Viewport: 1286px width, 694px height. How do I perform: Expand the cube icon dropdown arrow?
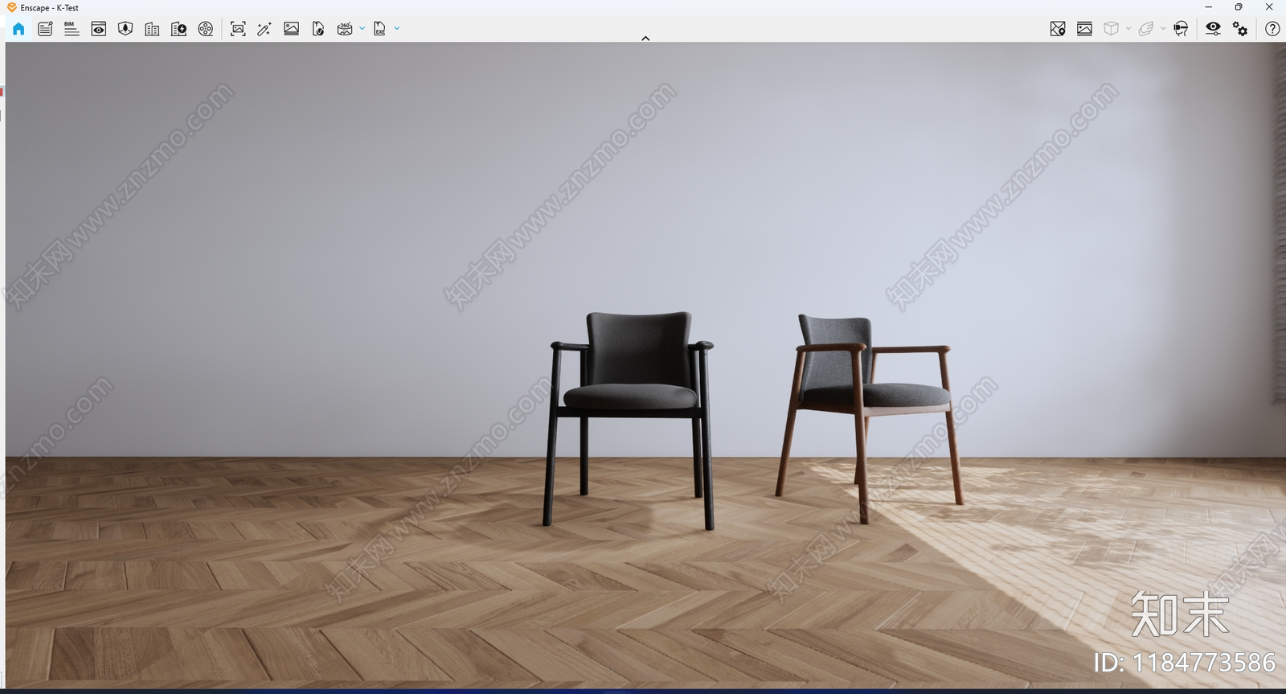(1128, 29)
